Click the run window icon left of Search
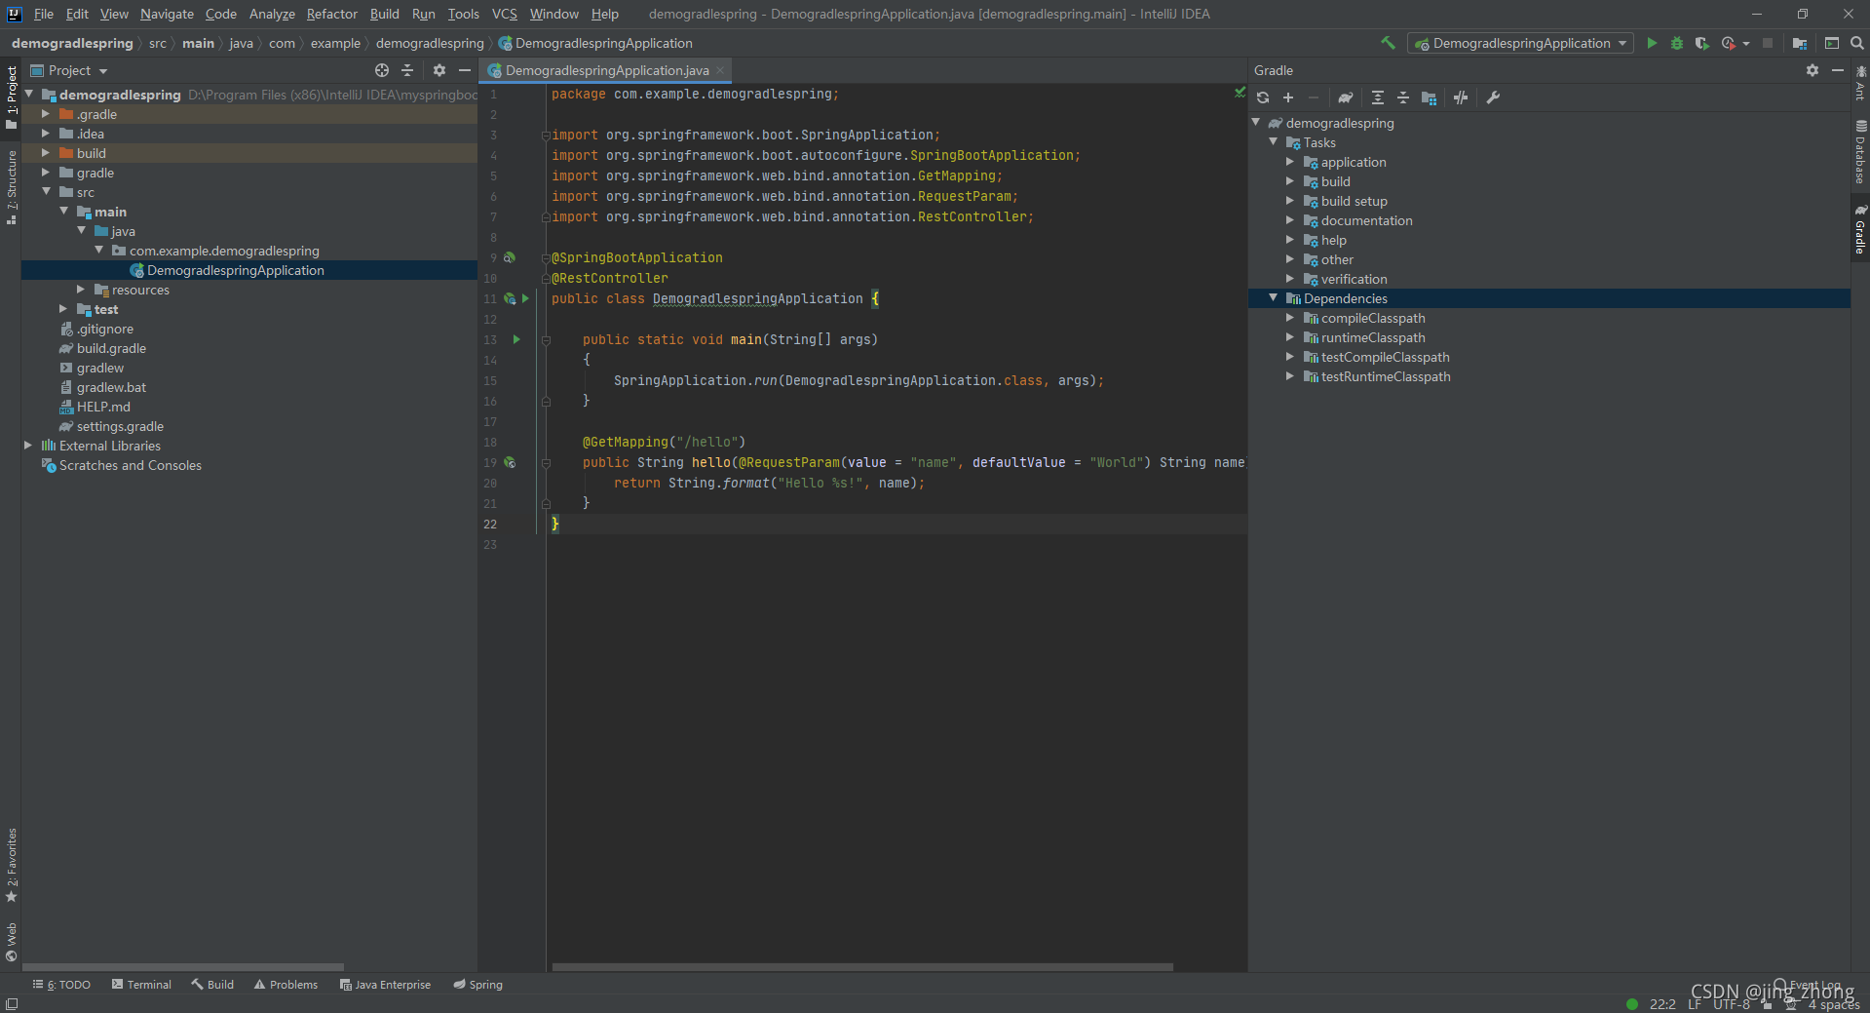Viewport: 1870px width, 1013px height. coord(1832,43)
